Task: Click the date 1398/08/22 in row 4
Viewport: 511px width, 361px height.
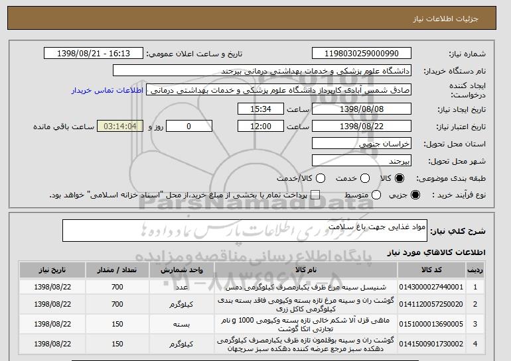Action: (52, 344)
